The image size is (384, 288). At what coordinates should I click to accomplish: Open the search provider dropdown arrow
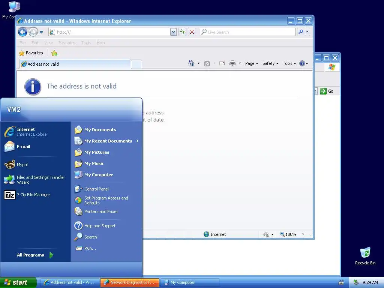point(307,32)
